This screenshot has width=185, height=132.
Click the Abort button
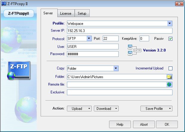point(144,124)
